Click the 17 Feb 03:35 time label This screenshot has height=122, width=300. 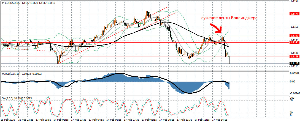pyautogui.click(x=78, y=120)
